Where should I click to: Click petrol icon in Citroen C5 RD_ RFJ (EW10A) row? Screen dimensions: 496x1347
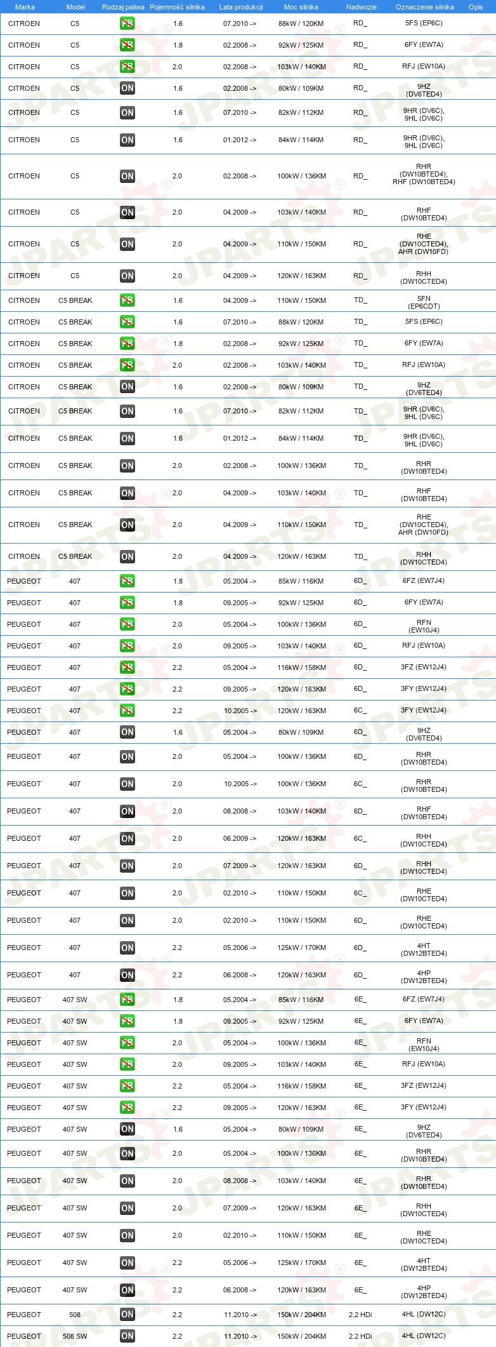[x=127, y=67]
